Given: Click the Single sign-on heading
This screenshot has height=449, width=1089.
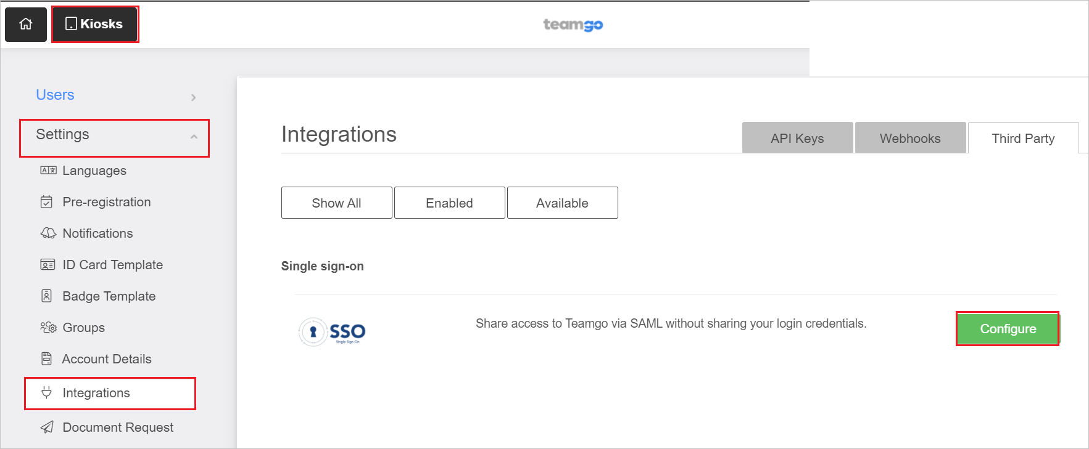Looking at the screenshot, I should (x=322, y=266).
